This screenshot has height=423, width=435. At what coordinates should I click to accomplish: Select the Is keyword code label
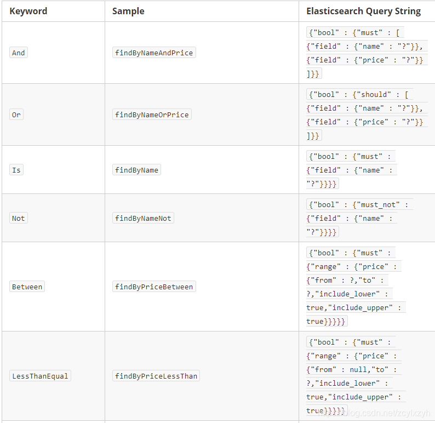[x=16, y=170]
